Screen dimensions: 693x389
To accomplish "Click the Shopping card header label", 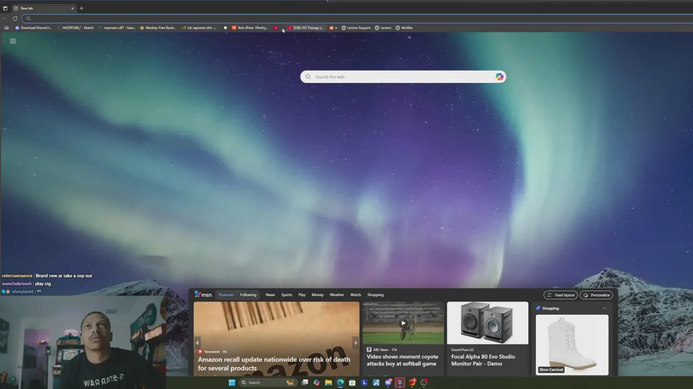I will point(550,308).
